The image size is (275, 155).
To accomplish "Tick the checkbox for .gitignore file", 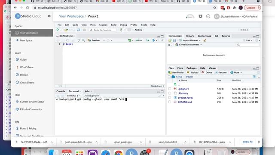I will [170, 89].
